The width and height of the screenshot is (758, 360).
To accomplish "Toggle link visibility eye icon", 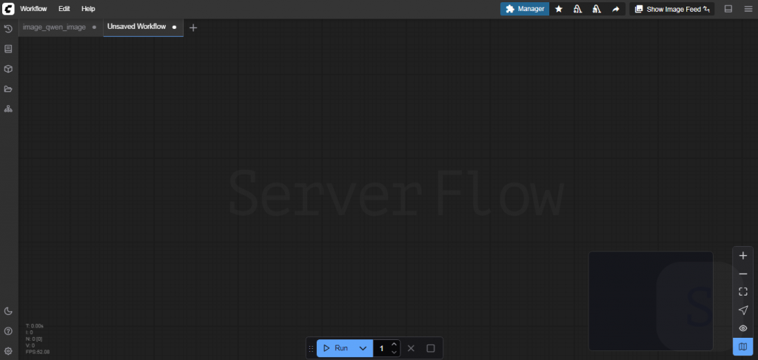I will tap(743, 328).
